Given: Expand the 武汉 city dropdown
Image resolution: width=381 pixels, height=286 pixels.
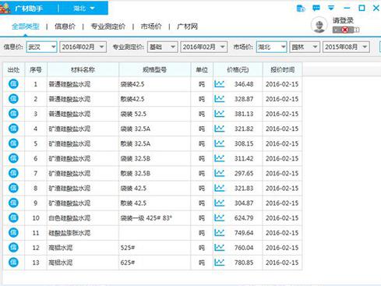Looking at the screenshot, I should (41, 47).
